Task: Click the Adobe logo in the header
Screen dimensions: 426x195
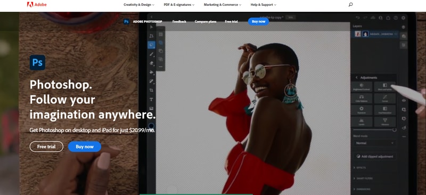Action: [x=37, y=5]
